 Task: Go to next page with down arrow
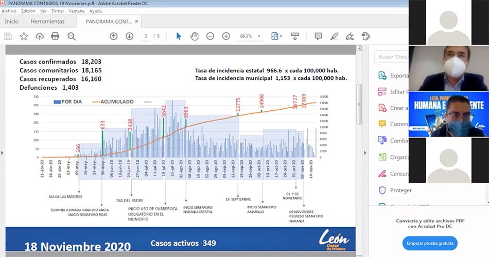click(130, 36)
